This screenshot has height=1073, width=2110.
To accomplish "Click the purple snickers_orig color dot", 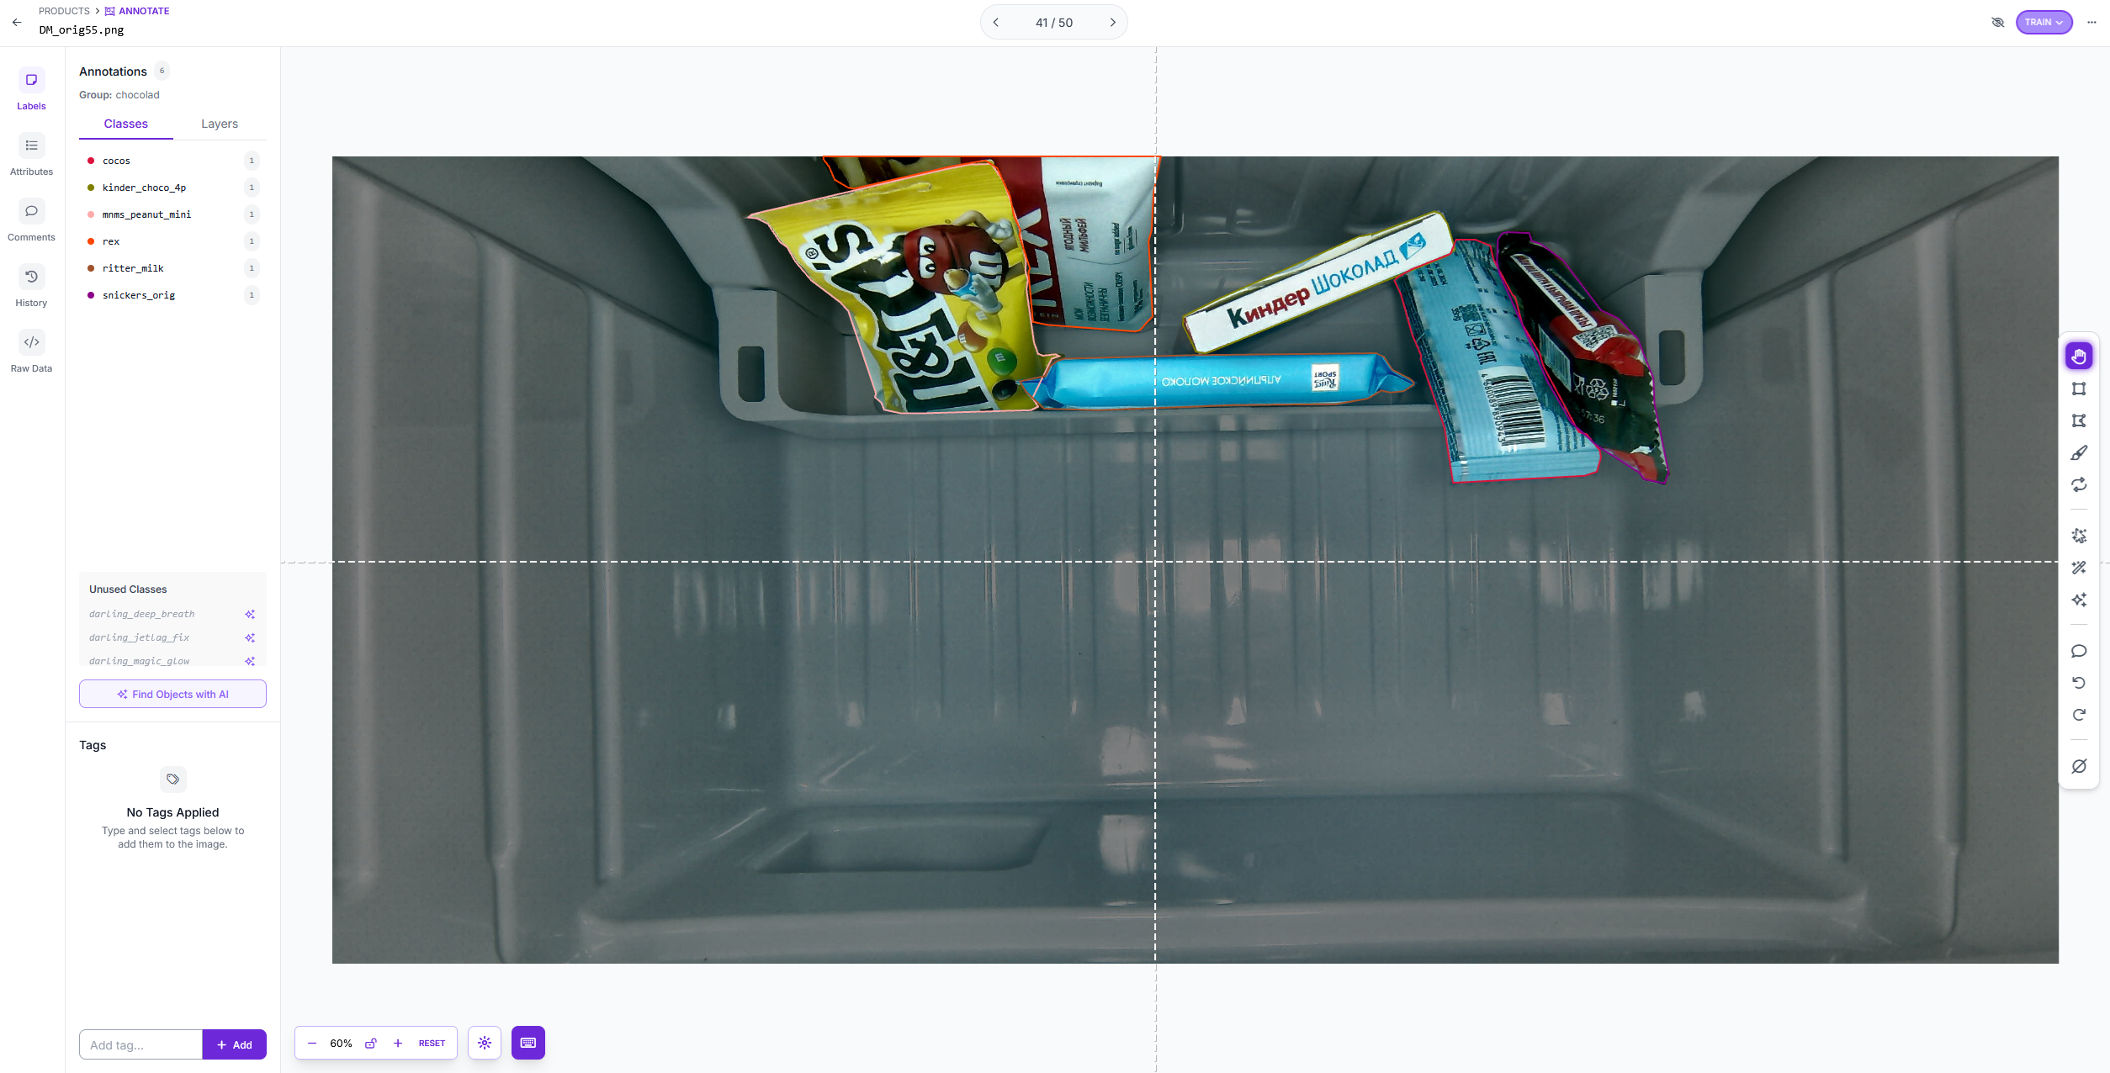I will point(91,295).
